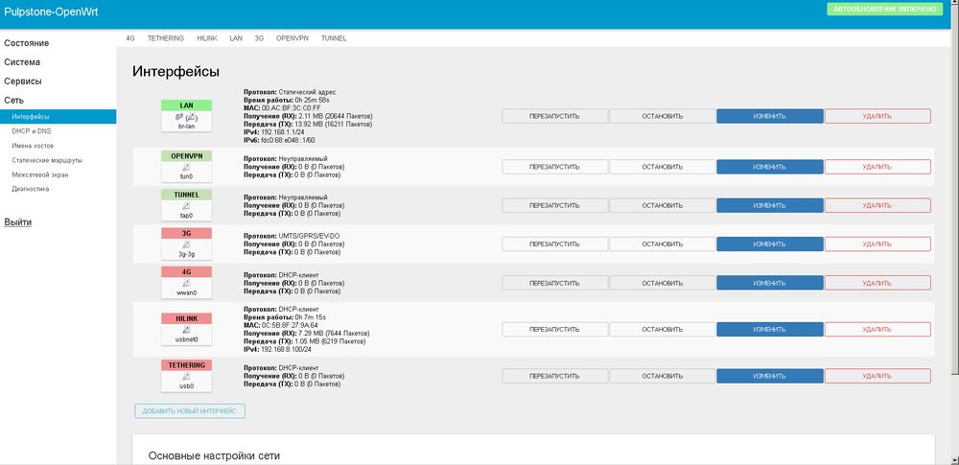The width and height of the screenshot is (959, 465).
Task: Restart the 3G interface
Action: pyautogui.click(x=554, y=244)
